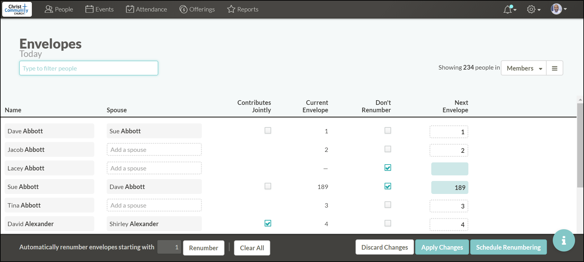Expand the profile dropdown arrow
Image resolution: width=584 pixels, height=262 pixels.
tap(565, 9)
